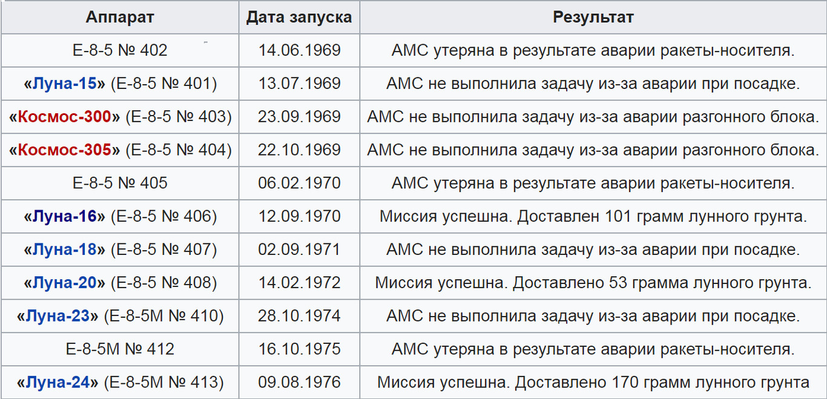Viewport: 827px width, 399px height.
Task: Click the «Луна-24» link
Action: pos(58,383)
